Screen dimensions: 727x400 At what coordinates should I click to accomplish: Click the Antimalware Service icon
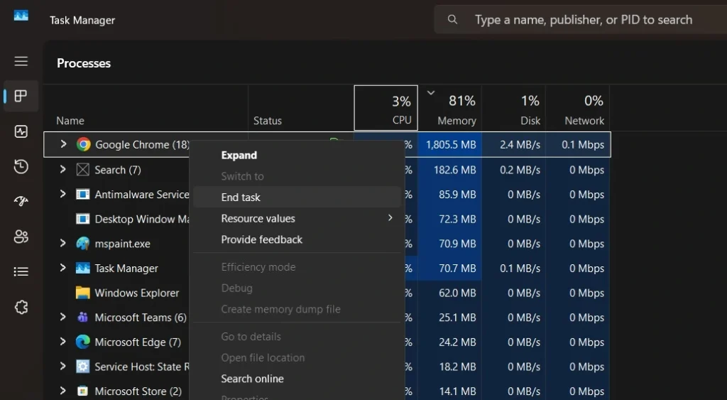(x=82, y=194)
